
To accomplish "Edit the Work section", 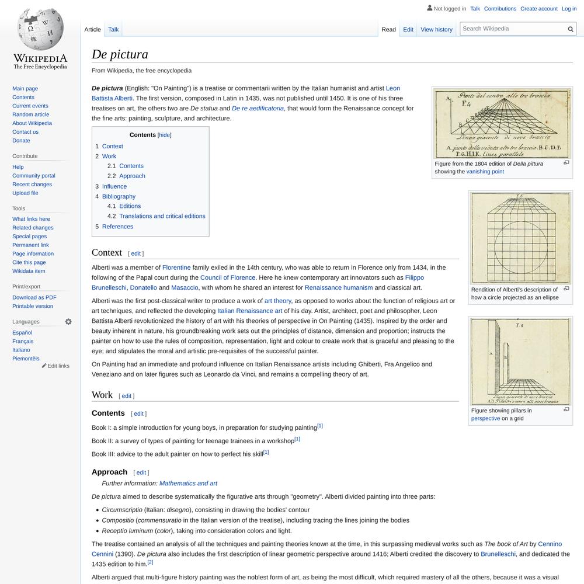I will coord(127,396).
